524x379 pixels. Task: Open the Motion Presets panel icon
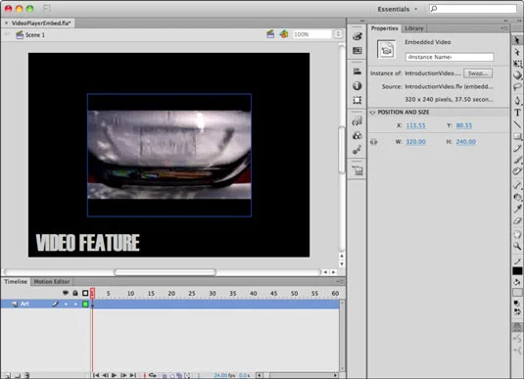tap(357, 150)
